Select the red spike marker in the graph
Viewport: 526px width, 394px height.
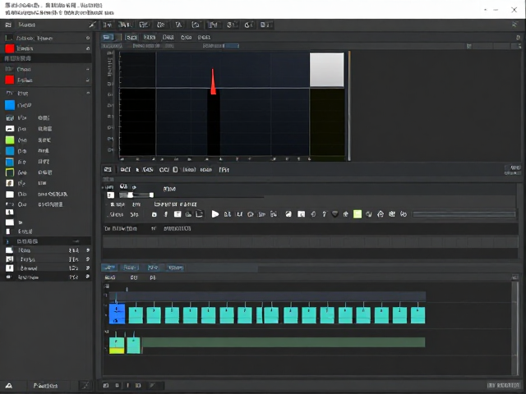213,82
